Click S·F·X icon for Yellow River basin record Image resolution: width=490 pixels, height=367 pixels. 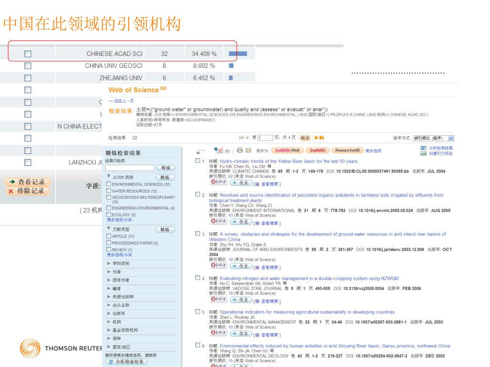(218, 182)
